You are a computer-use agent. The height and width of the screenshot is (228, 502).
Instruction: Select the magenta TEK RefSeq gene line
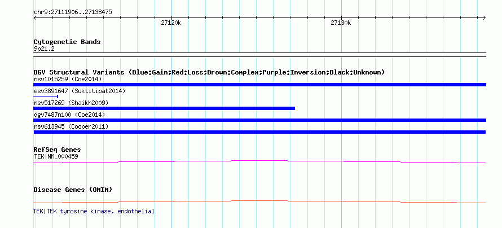259,162
